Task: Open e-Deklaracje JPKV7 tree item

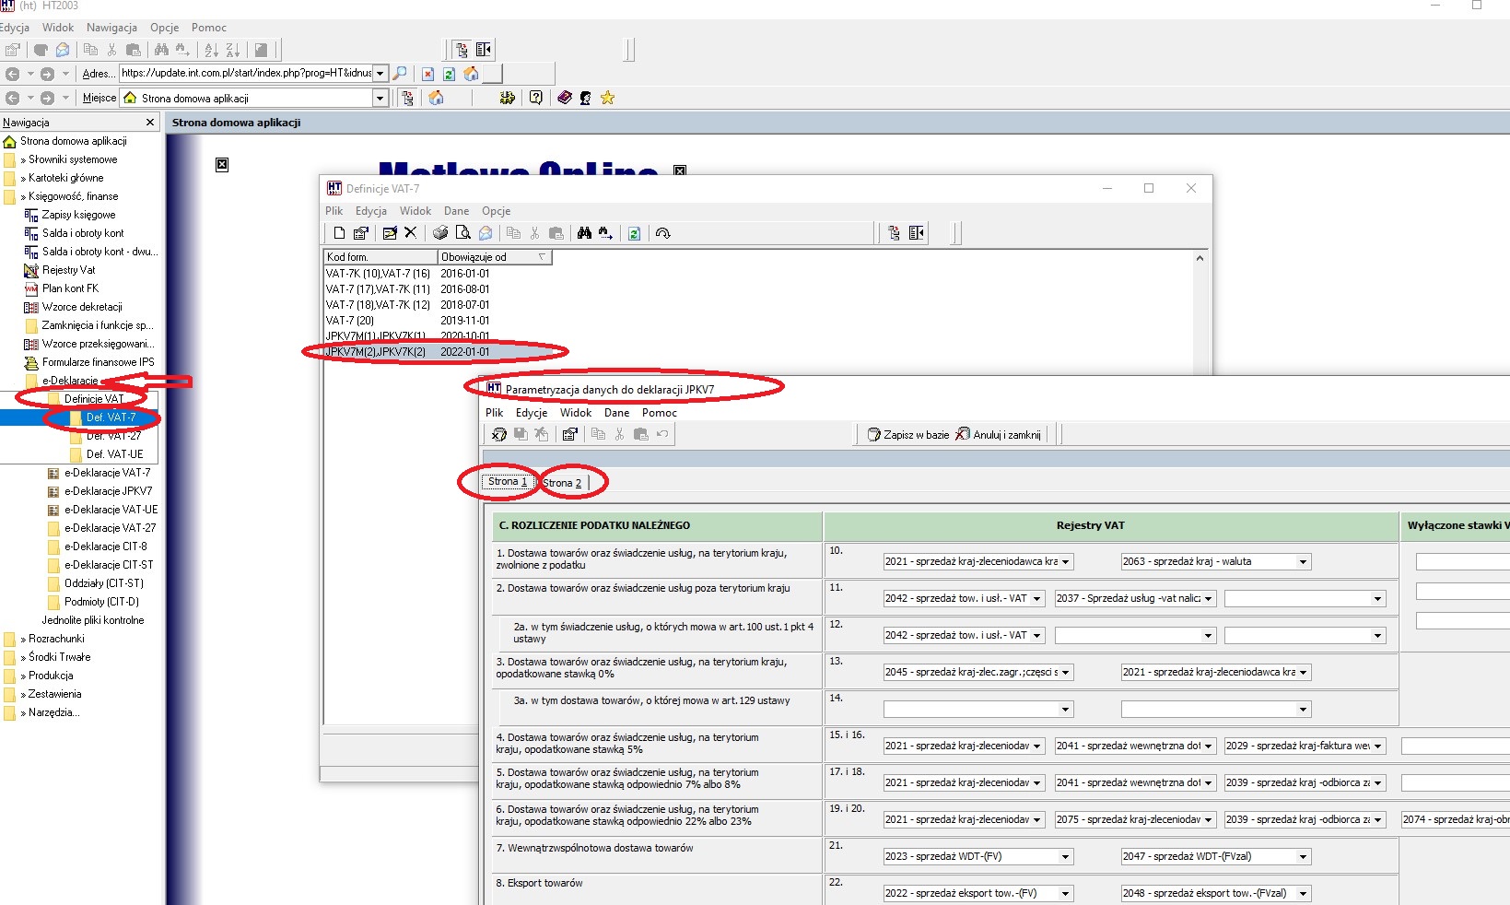Action: point(108,491)
